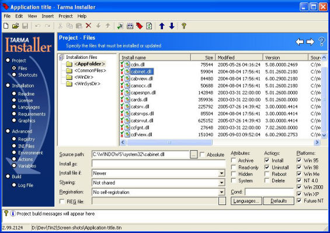Click the Defaults button
Viewport: 330px width, 233px height.
click(x=279, y=201)
